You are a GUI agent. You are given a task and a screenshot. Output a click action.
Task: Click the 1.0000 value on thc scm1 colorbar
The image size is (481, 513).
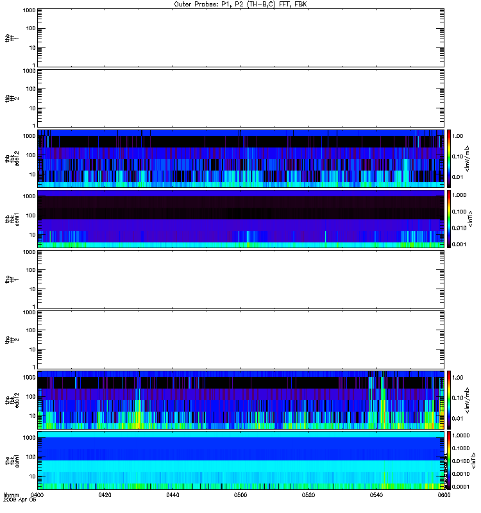460,435
